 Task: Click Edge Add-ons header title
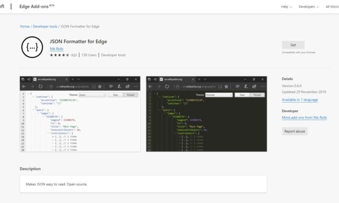[x=37, y=6]
